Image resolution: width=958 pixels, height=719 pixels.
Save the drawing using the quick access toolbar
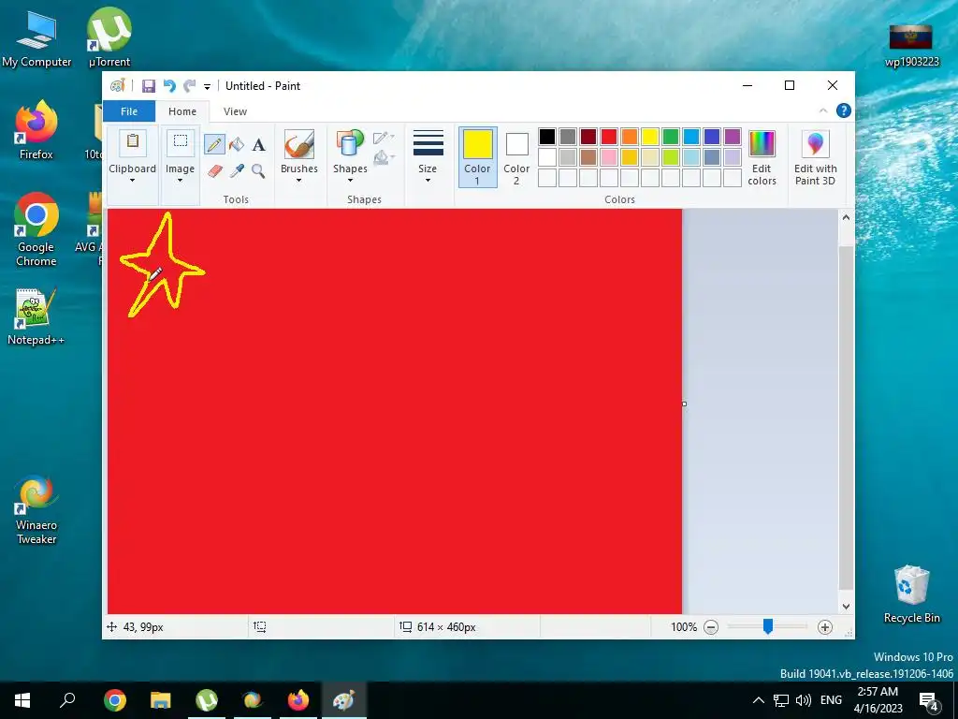click(x=149, y=86)
